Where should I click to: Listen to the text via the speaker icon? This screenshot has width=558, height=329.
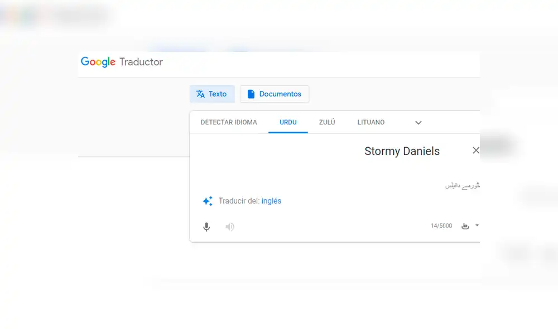tap(229, 227)
